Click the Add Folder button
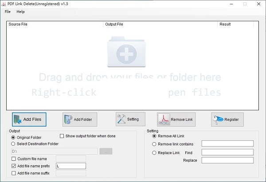This screenshot has height=182, width=266. click(x=80, y=120)
